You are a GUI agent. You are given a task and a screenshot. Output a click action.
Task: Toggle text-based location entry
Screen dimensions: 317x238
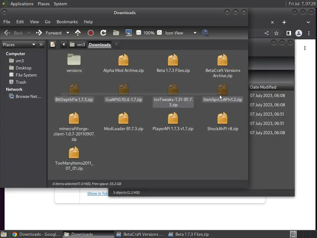53,44
